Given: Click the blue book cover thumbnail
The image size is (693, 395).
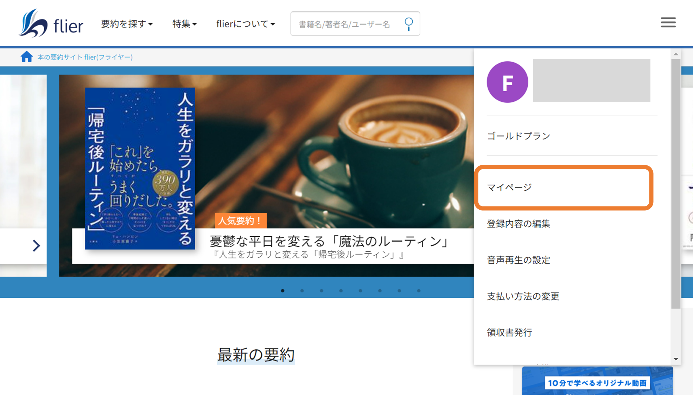Looking at the screenshot, I should [x=140, y=169].
